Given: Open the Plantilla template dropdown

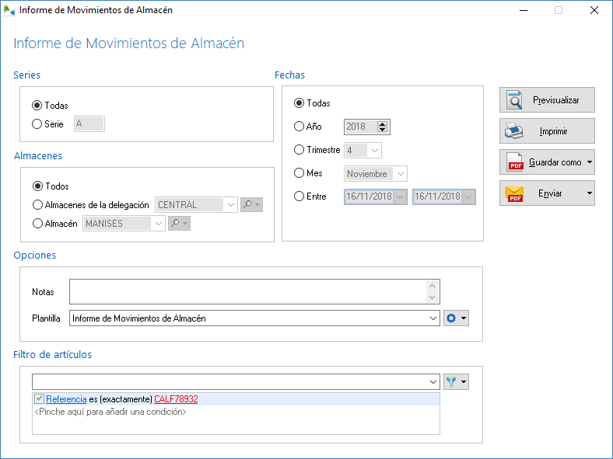Looking at the screenshot, I should pyautogui.click(x=433, y=318).
